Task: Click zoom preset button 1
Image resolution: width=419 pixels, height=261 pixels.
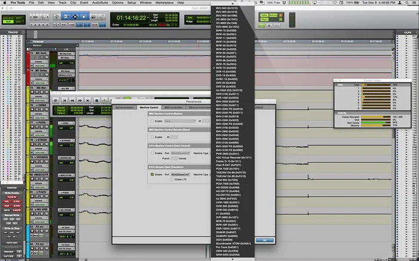Action: [x=32, y=24]
